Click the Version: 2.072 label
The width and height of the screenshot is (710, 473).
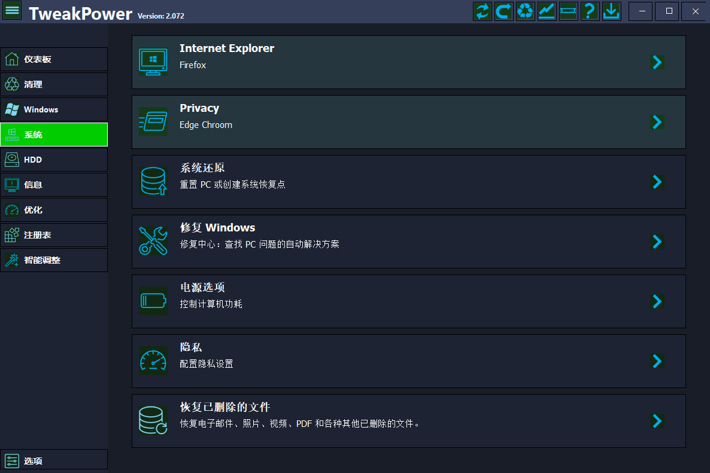pyautogui.click(x=161, y=16)
